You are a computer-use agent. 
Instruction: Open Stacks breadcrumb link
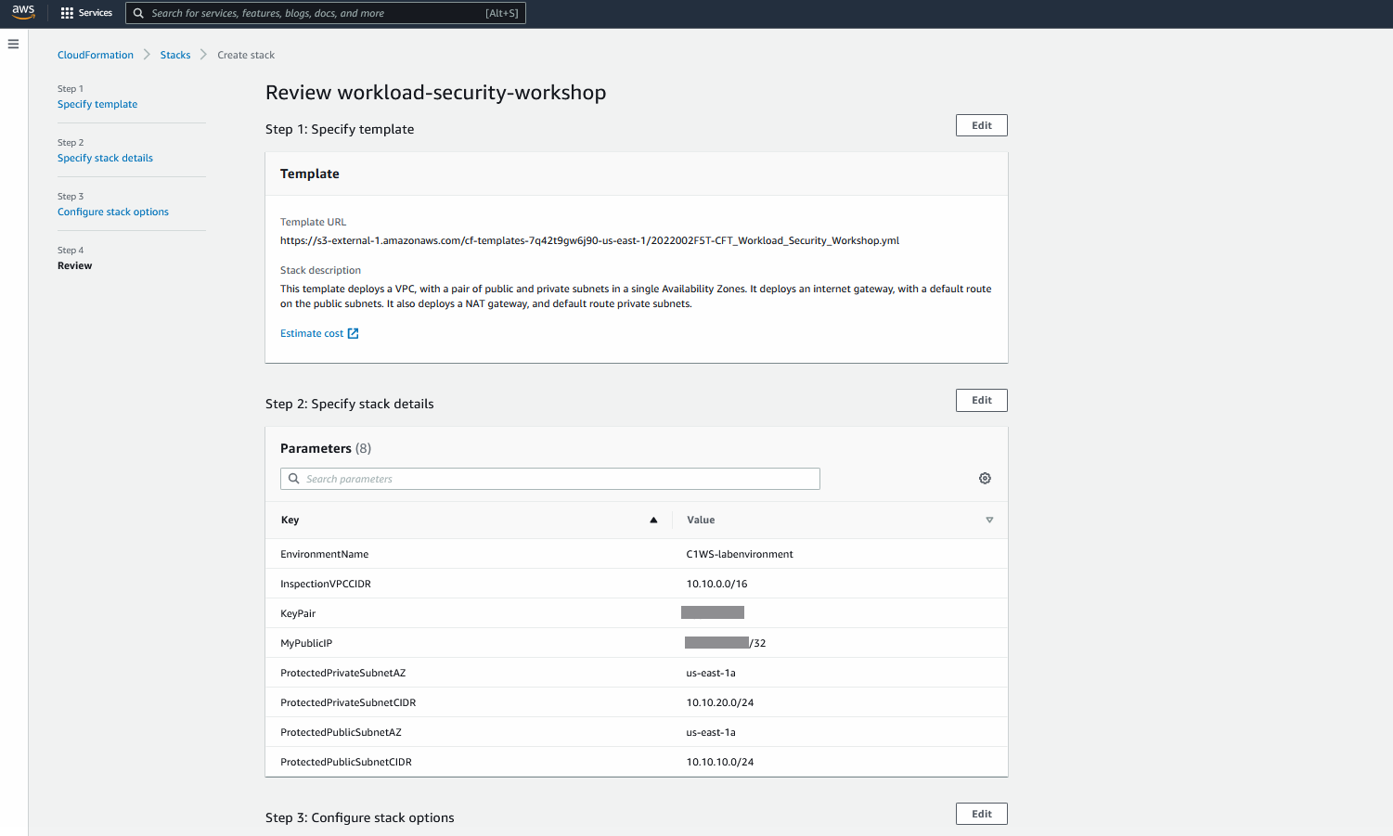tap(175, 55)
